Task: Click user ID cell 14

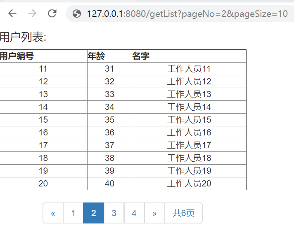Action: tap(43, 107)
